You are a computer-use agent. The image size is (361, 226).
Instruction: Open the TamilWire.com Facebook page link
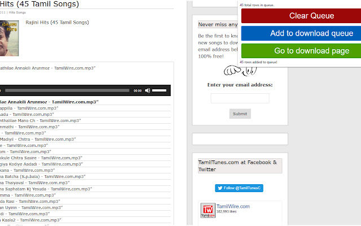click(x=233, y=206)
